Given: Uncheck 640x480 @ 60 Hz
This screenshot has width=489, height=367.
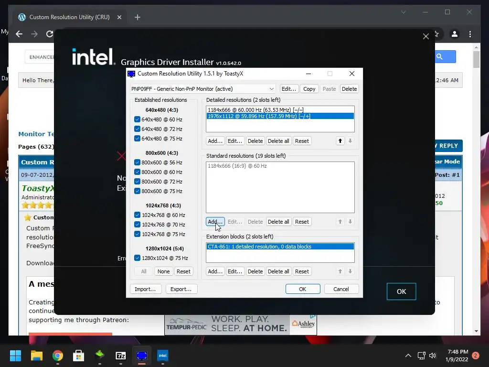Looking at the screenshot, I should point(137,119).
